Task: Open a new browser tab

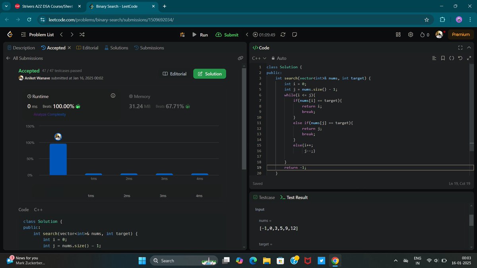Action: 165,6
